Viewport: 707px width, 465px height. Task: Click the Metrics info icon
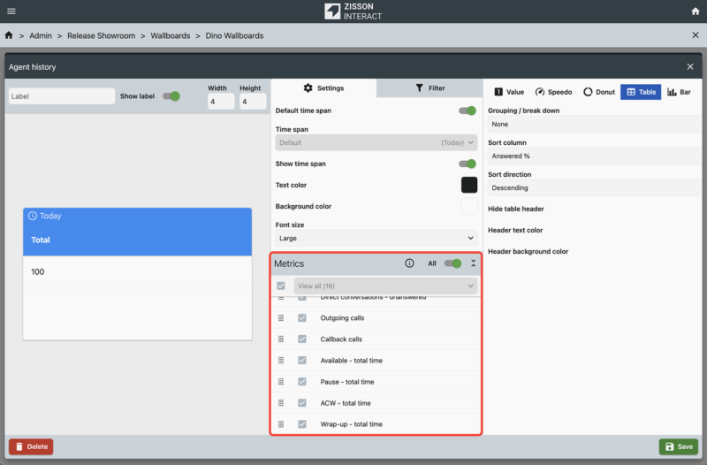tap(409, 263)
